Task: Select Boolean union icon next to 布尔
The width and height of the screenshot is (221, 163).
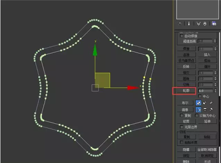Action: point(198,103)
